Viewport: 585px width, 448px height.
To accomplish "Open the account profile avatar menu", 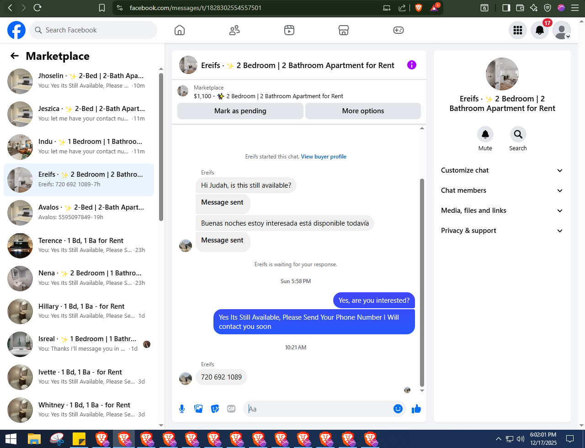I will 562,30.
